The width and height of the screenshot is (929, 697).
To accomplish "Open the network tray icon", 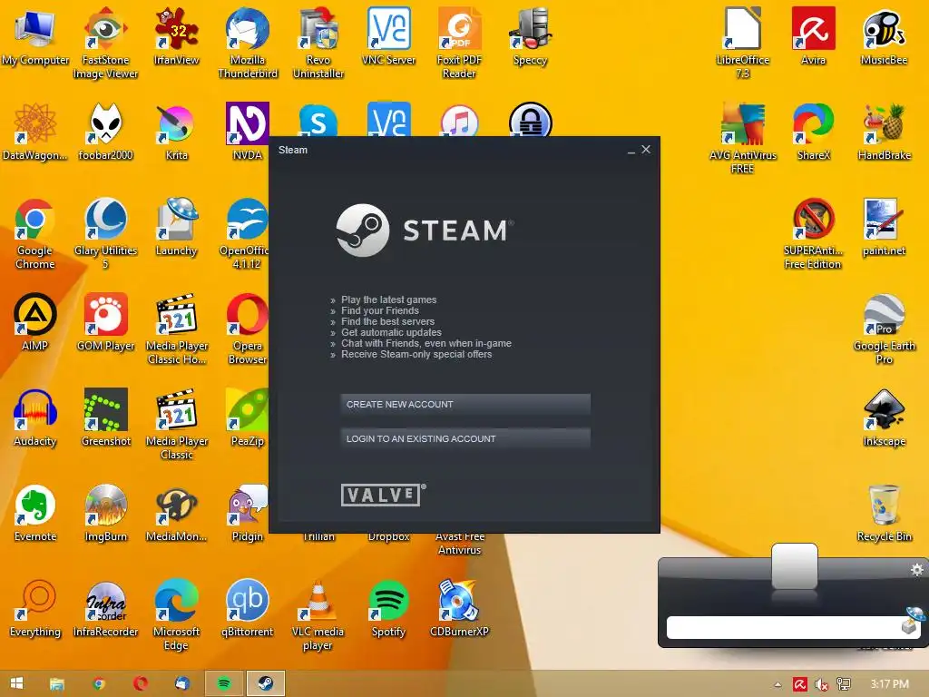I will pyautogui.click(x=844, y=684).
